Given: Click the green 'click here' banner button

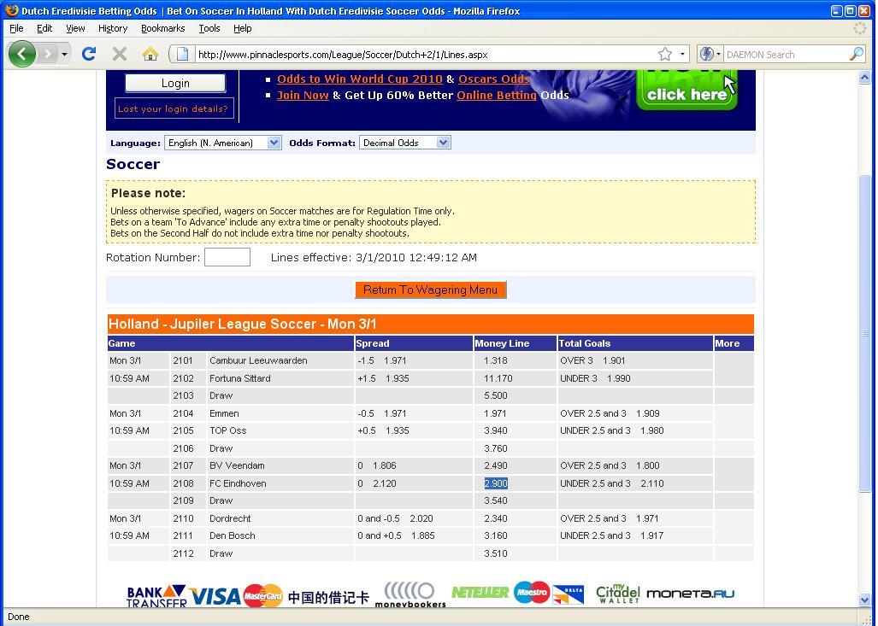Looking at the screenshot, I should coord(687,90).
